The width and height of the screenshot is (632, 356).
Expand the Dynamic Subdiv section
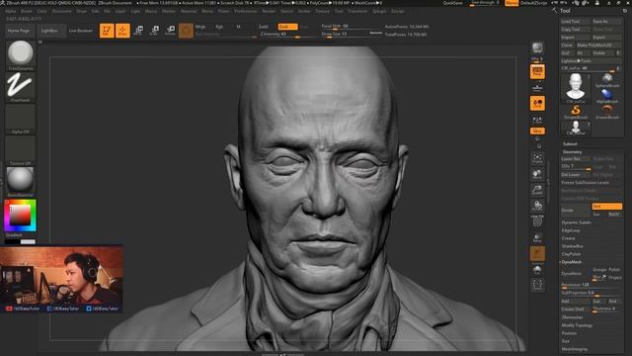[x=577, y=222]
